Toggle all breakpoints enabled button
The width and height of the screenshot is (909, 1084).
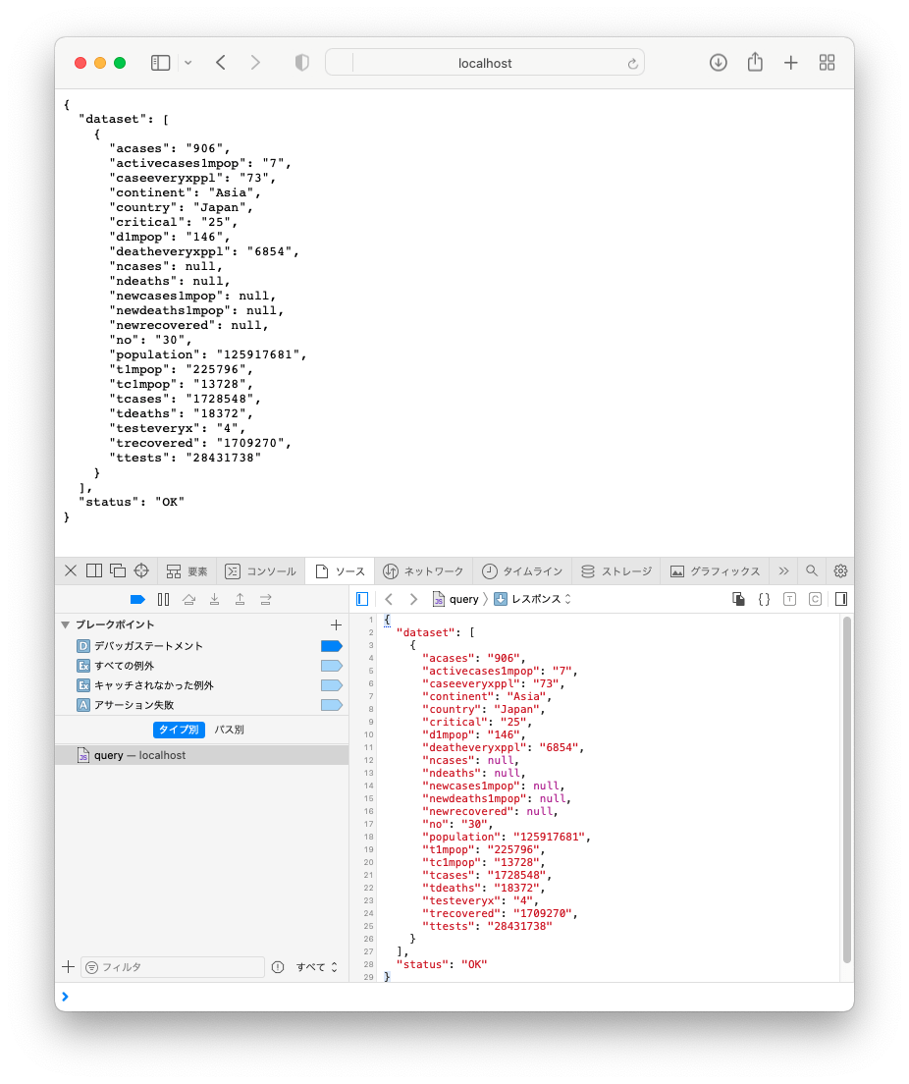[137, 599]
